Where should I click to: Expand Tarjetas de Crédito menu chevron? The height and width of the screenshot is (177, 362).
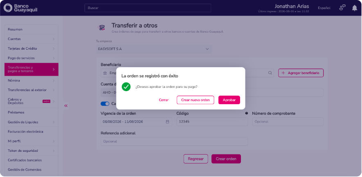54,49
